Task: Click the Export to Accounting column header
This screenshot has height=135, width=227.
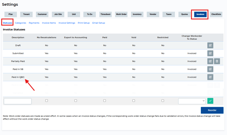Action: tap(76, 37)
